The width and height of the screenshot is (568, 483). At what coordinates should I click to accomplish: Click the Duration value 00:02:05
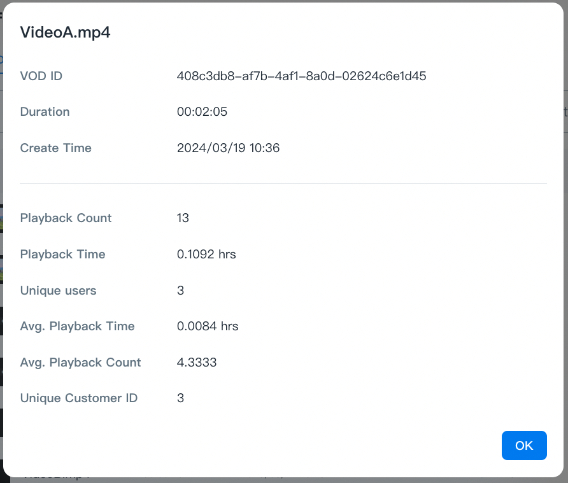(202, 112)
